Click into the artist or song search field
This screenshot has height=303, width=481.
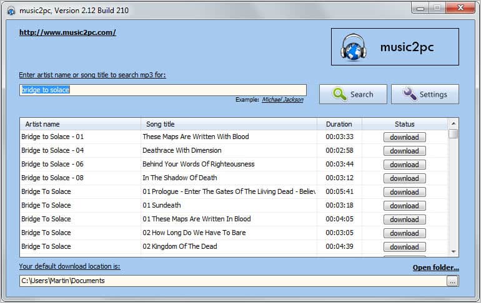click(163, 90)
